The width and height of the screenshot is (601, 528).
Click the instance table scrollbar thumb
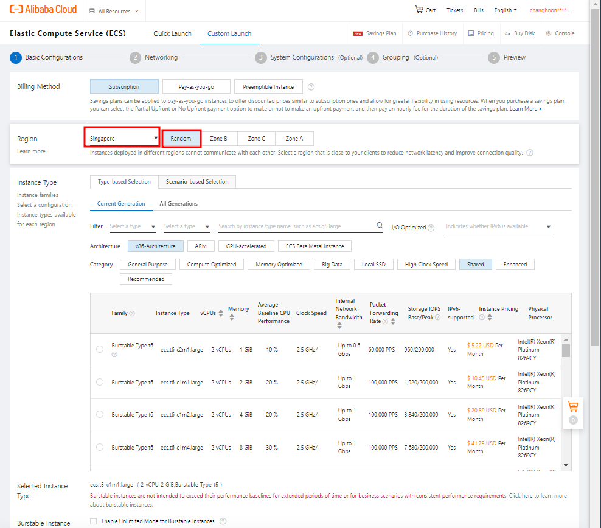(x=566, y=350)
